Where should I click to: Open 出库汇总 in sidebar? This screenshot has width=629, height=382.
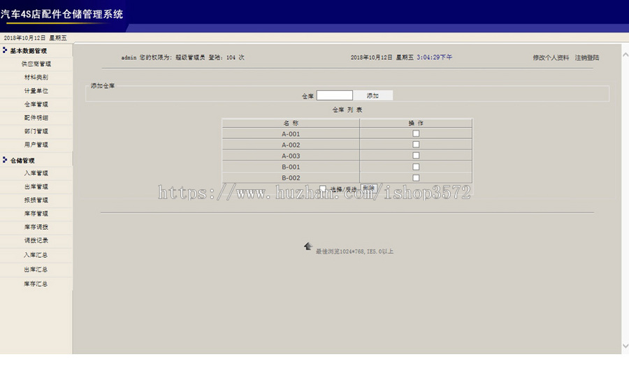(x=36, y=270)
